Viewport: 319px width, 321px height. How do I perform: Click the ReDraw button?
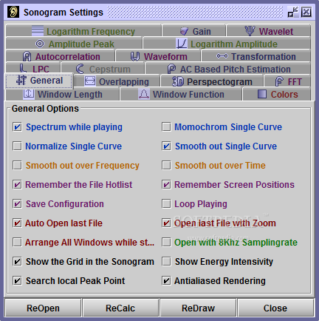(x=198, y=308)
